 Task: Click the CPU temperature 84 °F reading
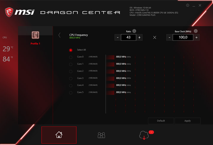pyautogui.click(x=8, y=59)
